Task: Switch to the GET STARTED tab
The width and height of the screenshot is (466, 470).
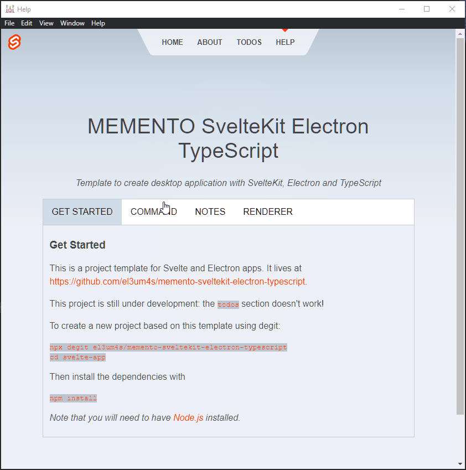Action: 82,211
